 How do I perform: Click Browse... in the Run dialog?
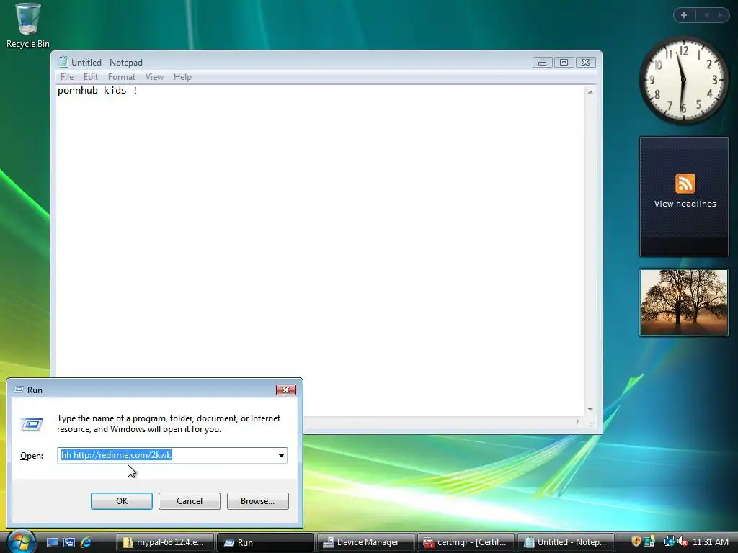coord(257,501)
